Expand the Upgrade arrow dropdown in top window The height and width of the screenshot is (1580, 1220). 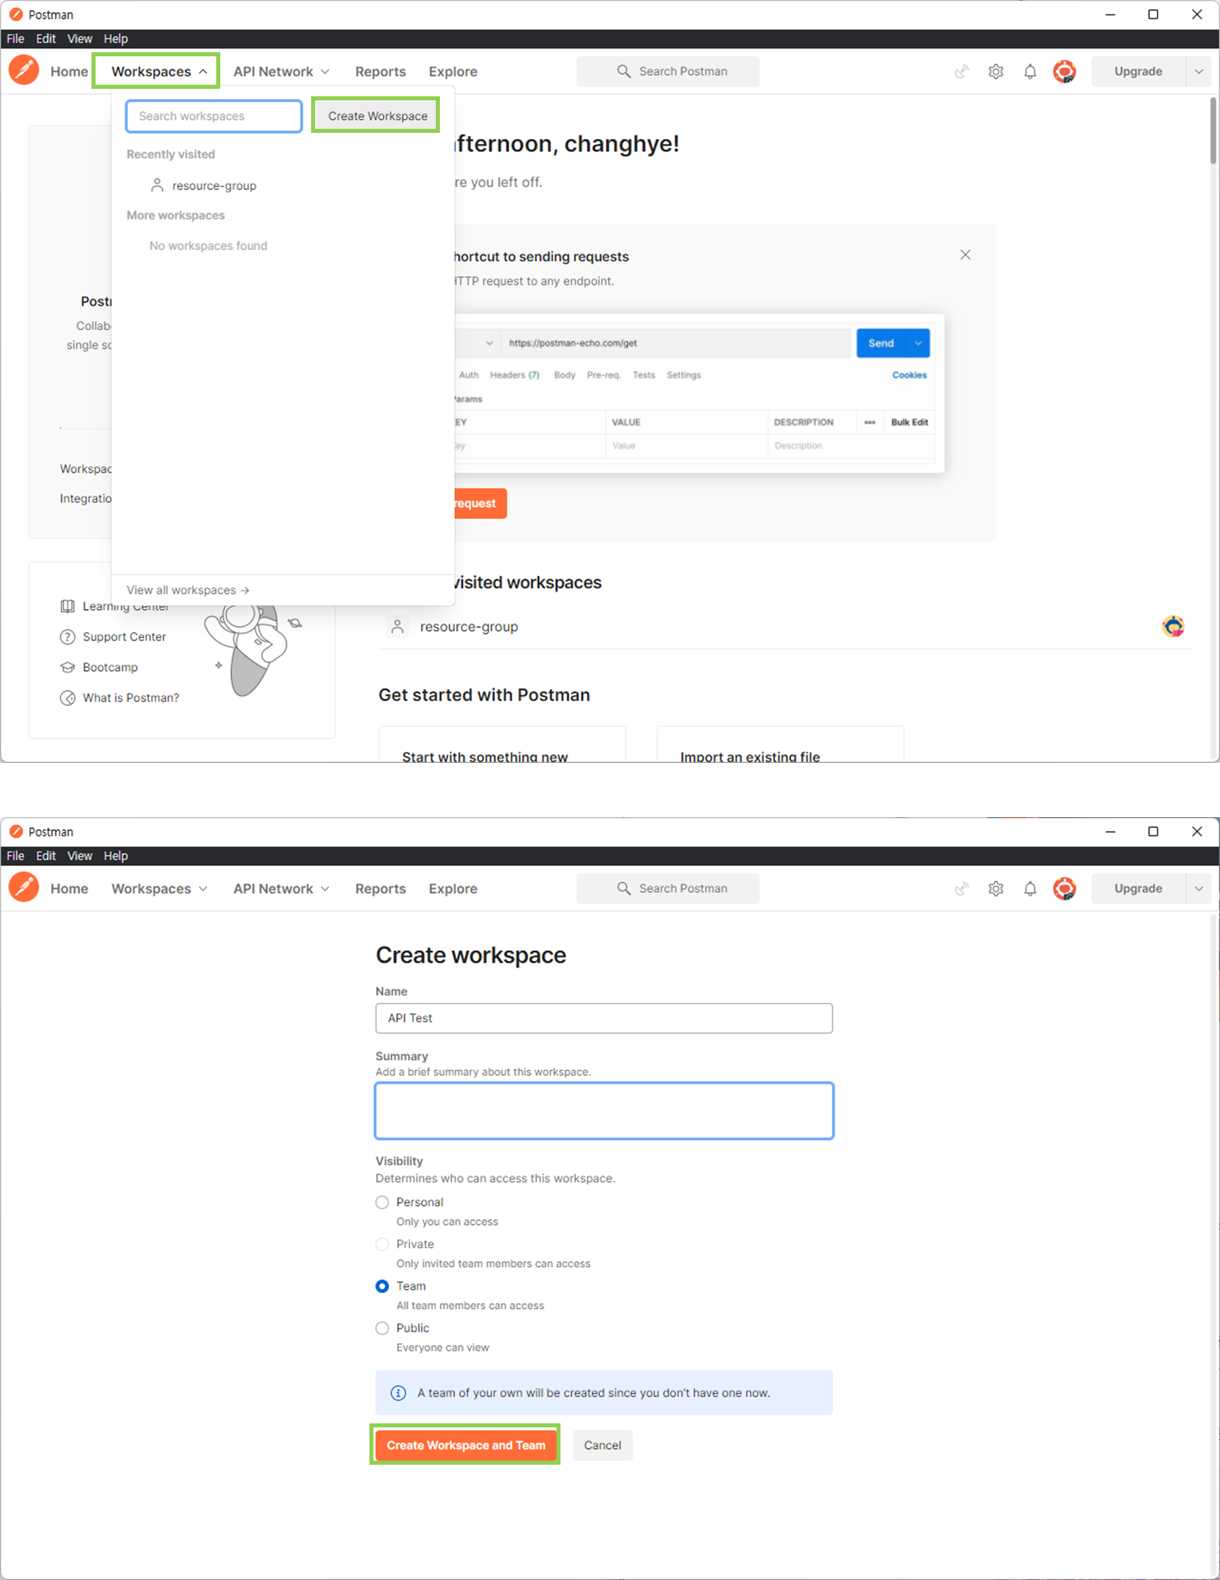point(1198,71)
